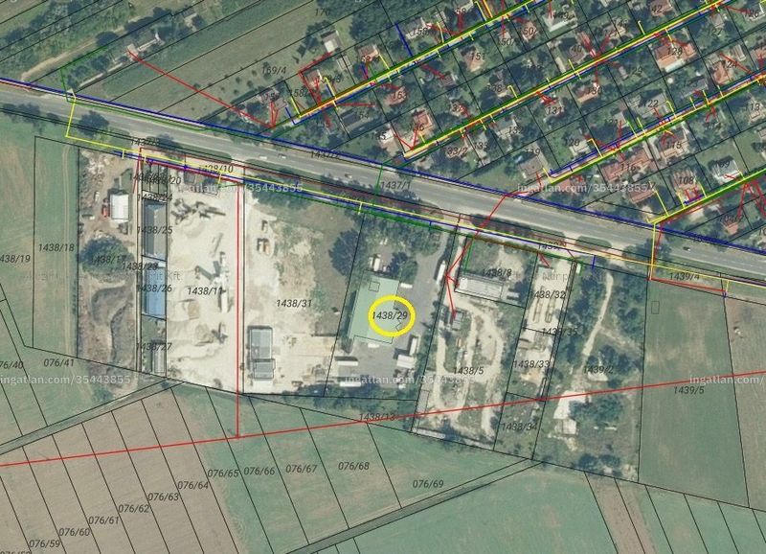
Task: Select the circled parcel label 1438/29
Action: (x=390, y=316)
